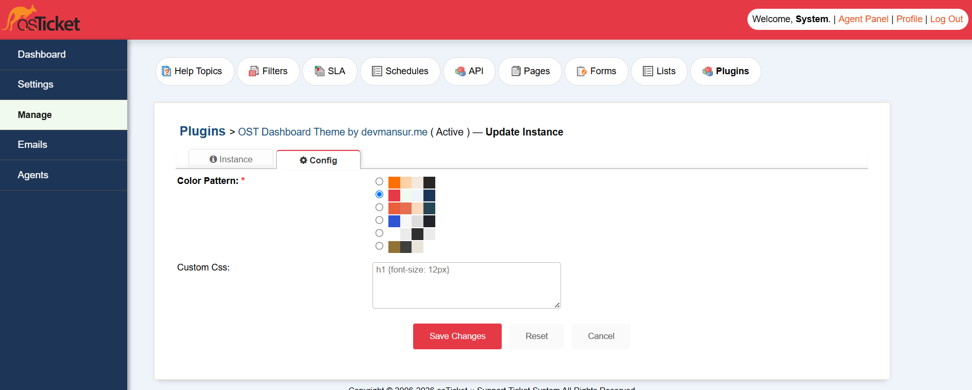Viewport: 972px width, 390px height.
Task: Open the Forms section
Action: [596, 71]
